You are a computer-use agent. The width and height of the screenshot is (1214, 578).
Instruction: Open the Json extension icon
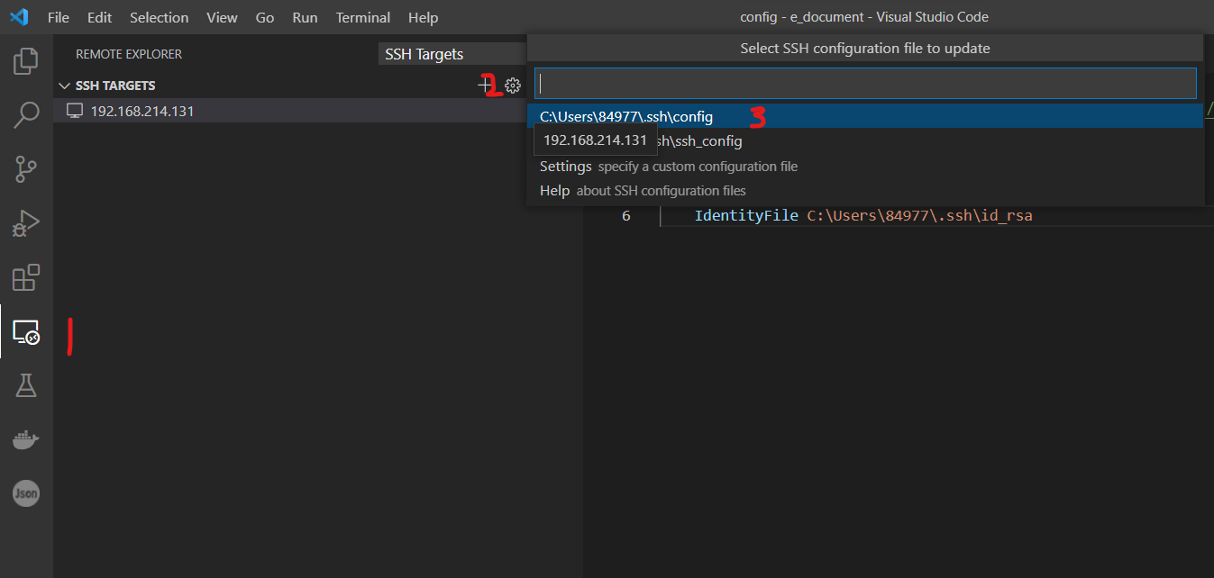pyautogui.click(x=26, y=493)
